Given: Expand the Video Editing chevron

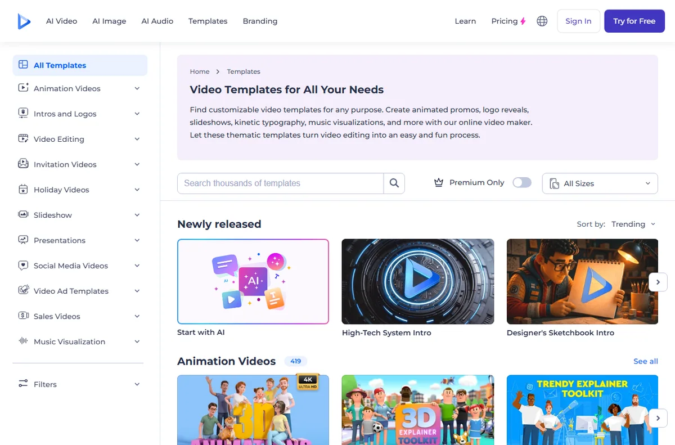Looking at the screenshot, I should click(x=137, y=139).
